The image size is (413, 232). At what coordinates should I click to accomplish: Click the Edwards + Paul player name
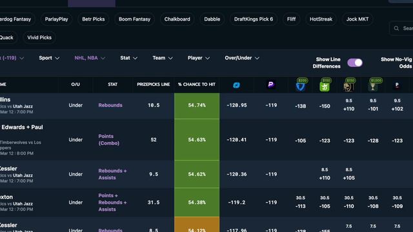point(22,128)
